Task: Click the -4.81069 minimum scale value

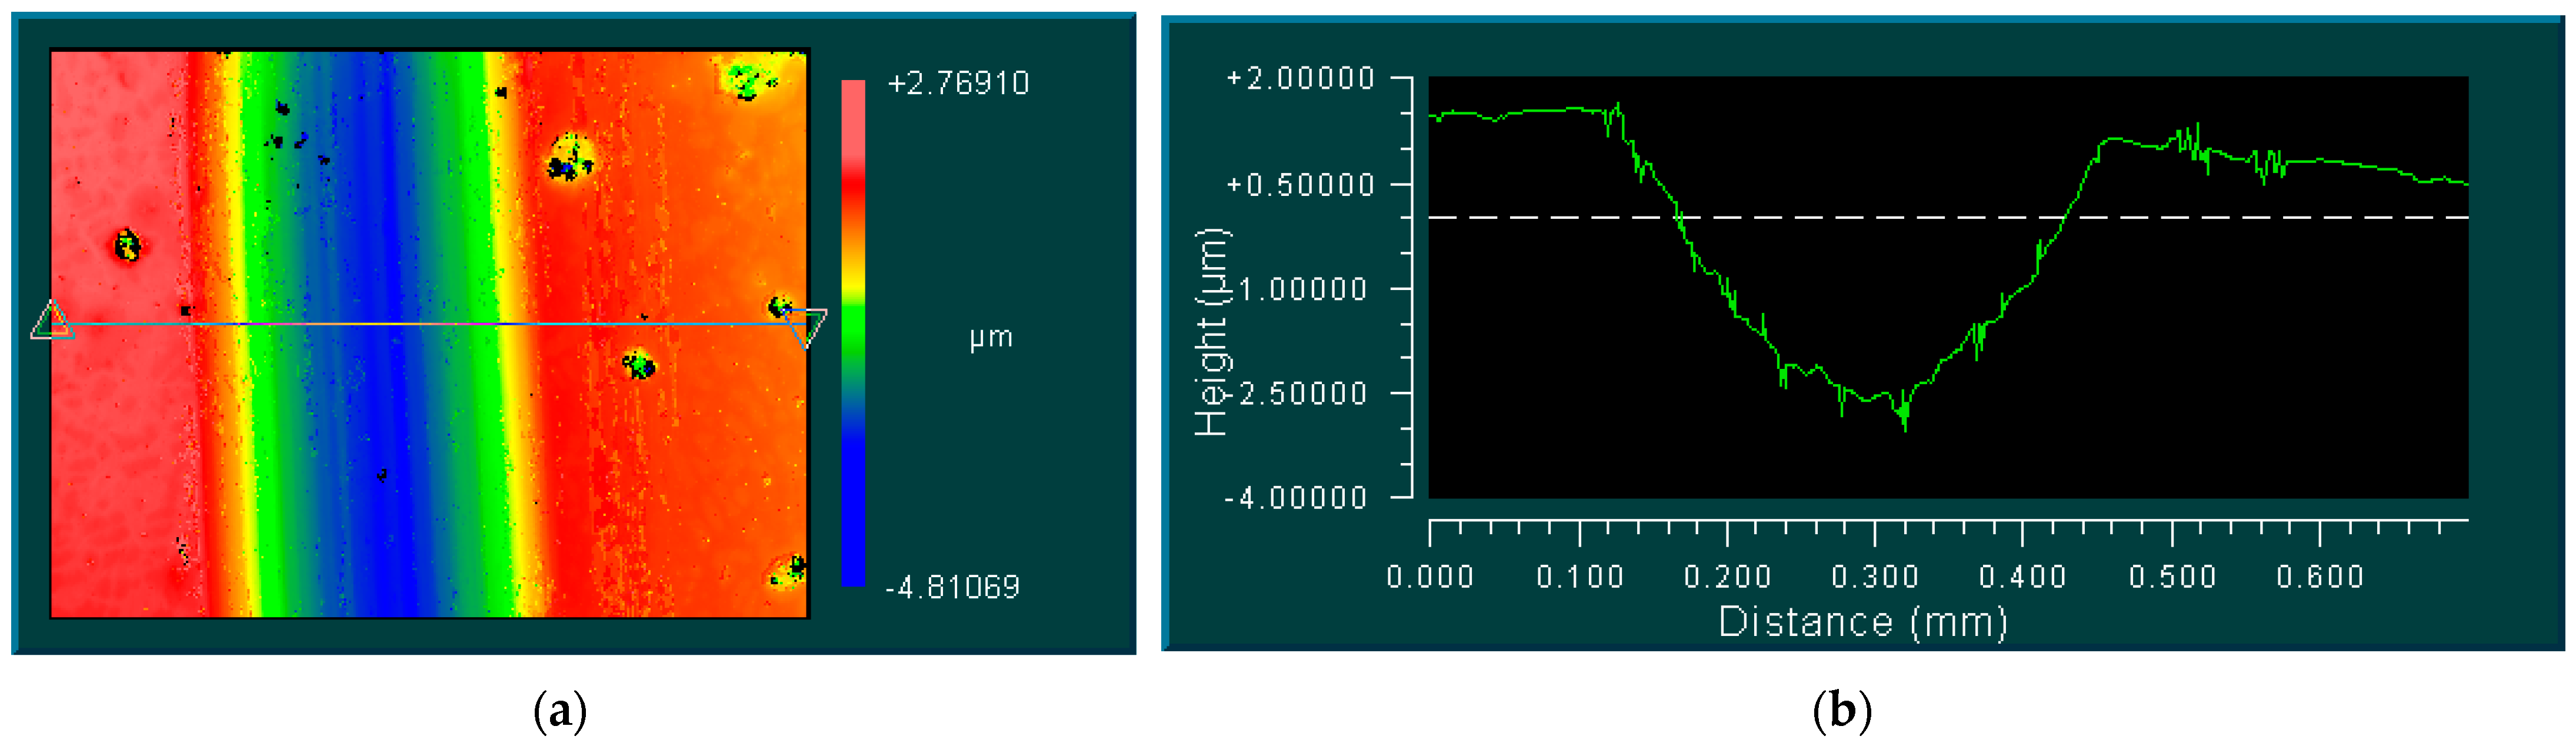Action: pyautogui.click(x=952, y=587)
